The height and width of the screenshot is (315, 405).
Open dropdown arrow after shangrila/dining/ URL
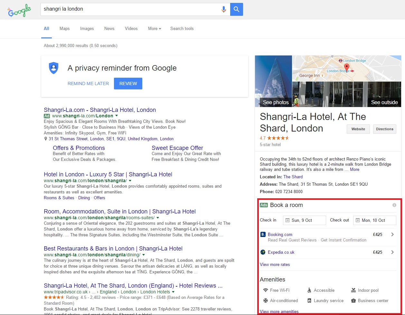tap(144, 255)
